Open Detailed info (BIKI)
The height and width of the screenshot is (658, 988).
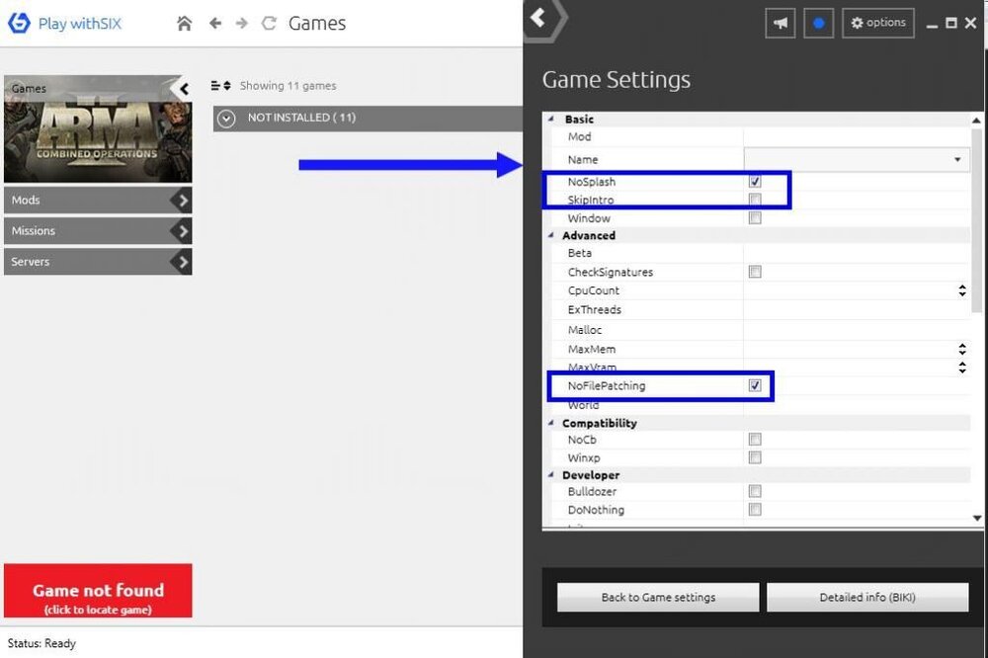tap(867, 597)
